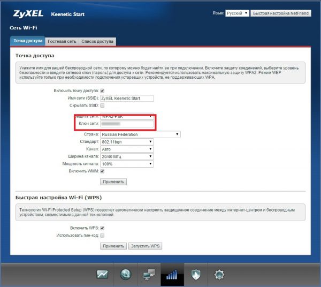Toggle the enable access point checkbox
321x287 pixels.
tap(102, 90)
